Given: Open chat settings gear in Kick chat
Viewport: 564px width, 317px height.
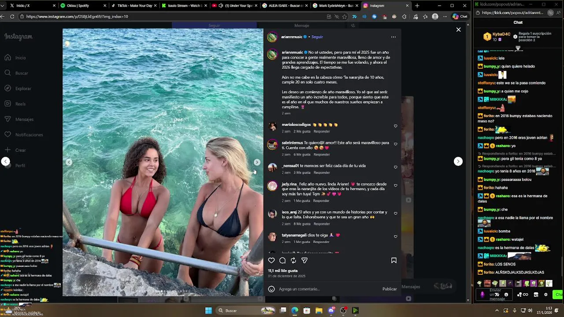Looking at the screenshot, I should tap(546, 295).
